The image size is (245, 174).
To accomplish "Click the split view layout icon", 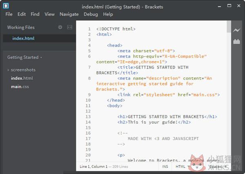I will pyautogui.click(x=69, y=27).
